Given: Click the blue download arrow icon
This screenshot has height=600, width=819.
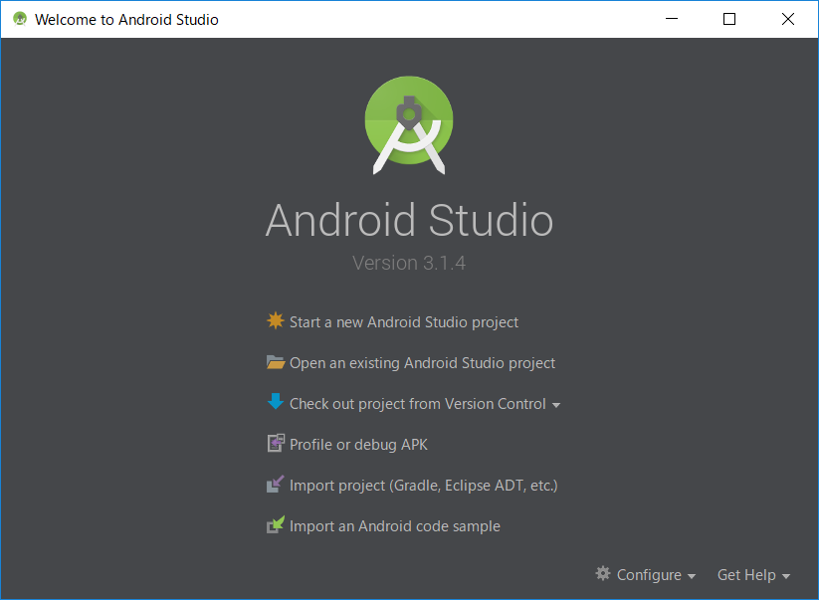Looking at the screenshot, I should coord(276,403).
